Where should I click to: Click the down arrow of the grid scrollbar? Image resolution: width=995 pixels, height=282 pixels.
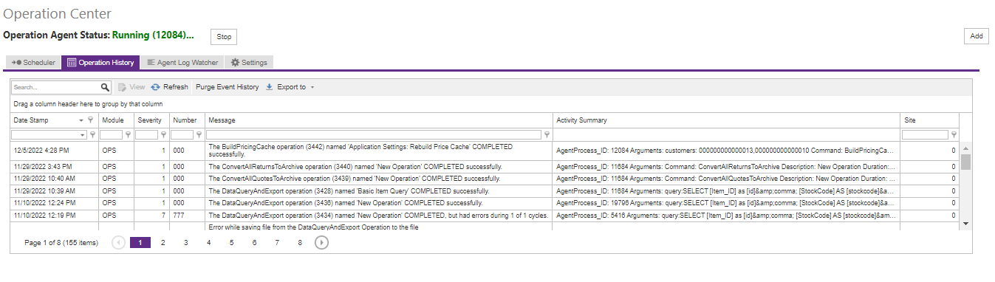click(965, 222)
